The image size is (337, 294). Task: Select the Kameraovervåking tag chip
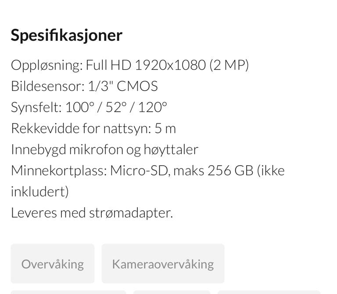[163, 263]
